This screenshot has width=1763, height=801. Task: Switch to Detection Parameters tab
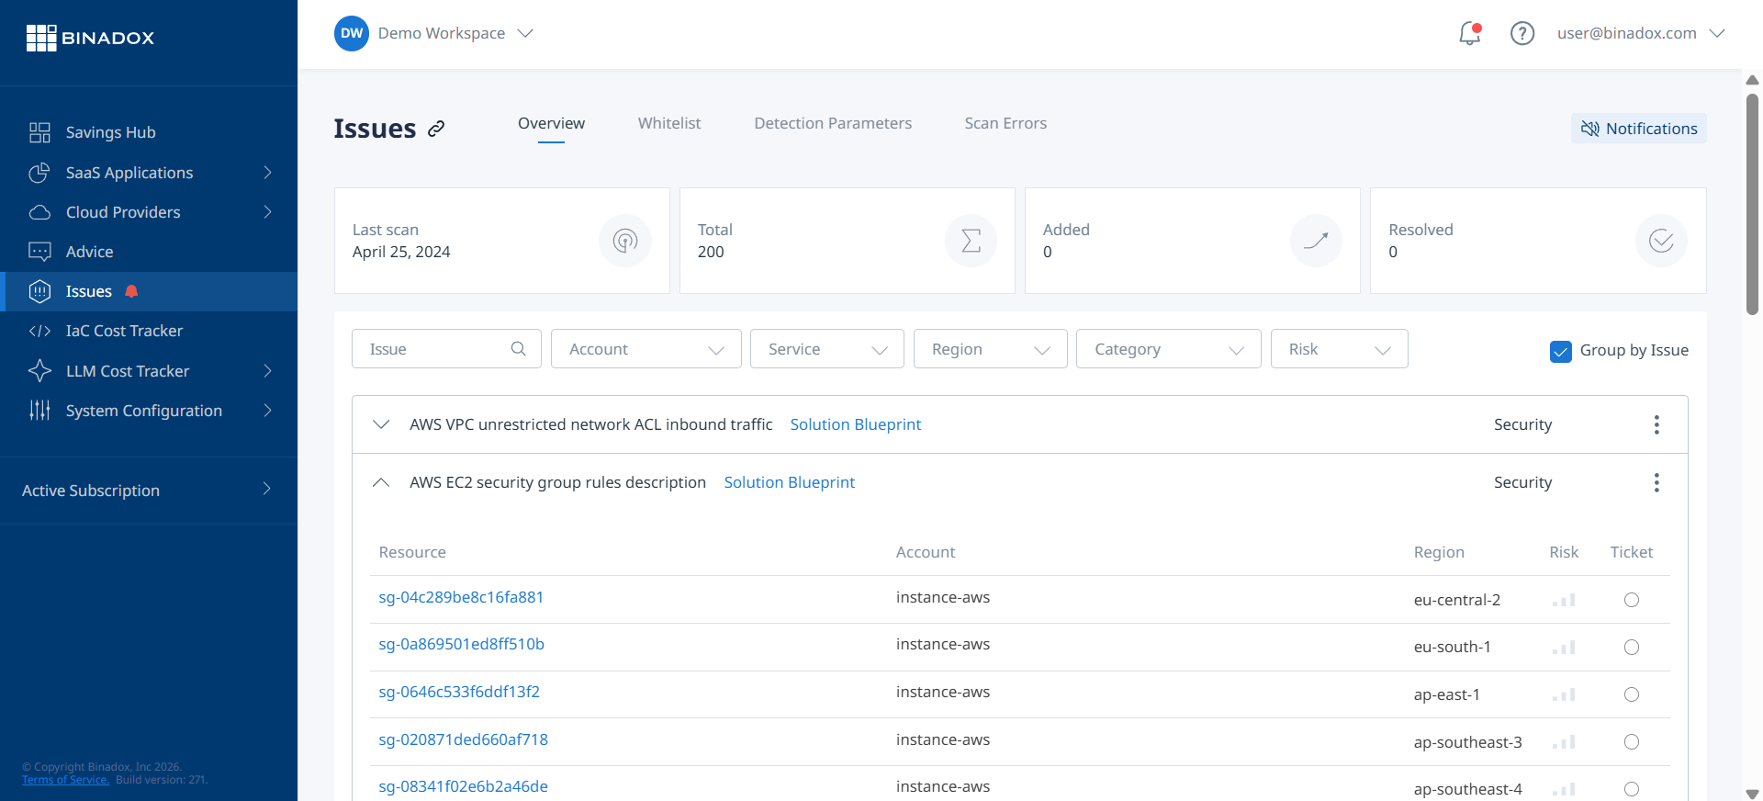coord(833,123)
